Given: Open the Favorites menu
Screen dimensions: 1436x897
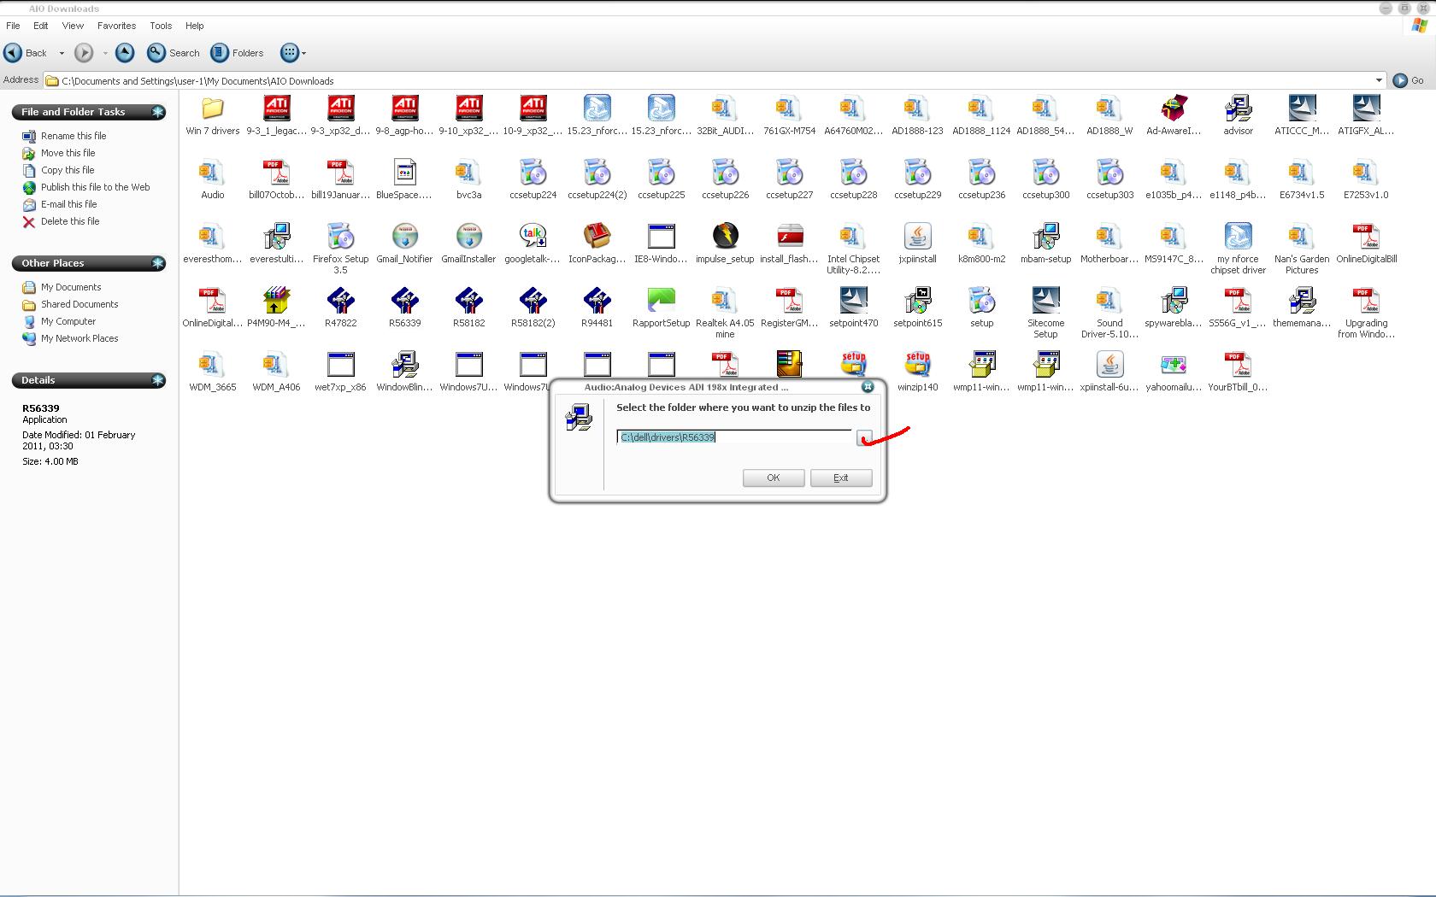Looking at the screenshot, I should point(116,26).
